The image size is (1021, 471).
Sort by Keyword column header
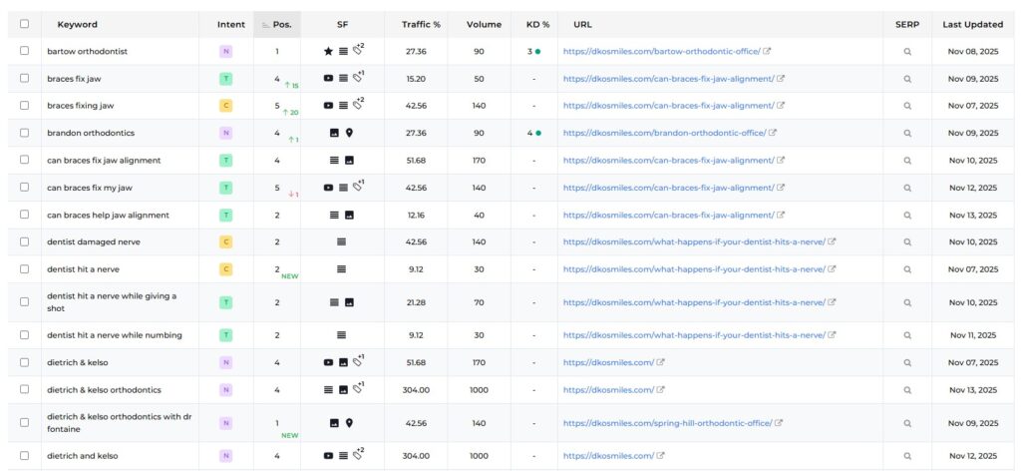click(x=77, y=25)
